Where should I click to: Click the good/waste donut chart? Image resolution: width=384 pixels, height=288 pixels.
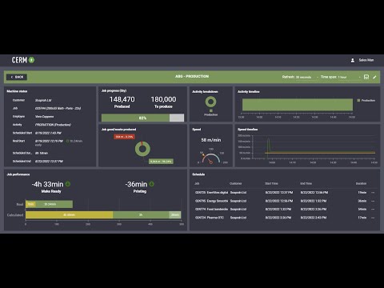coord(142,149)
